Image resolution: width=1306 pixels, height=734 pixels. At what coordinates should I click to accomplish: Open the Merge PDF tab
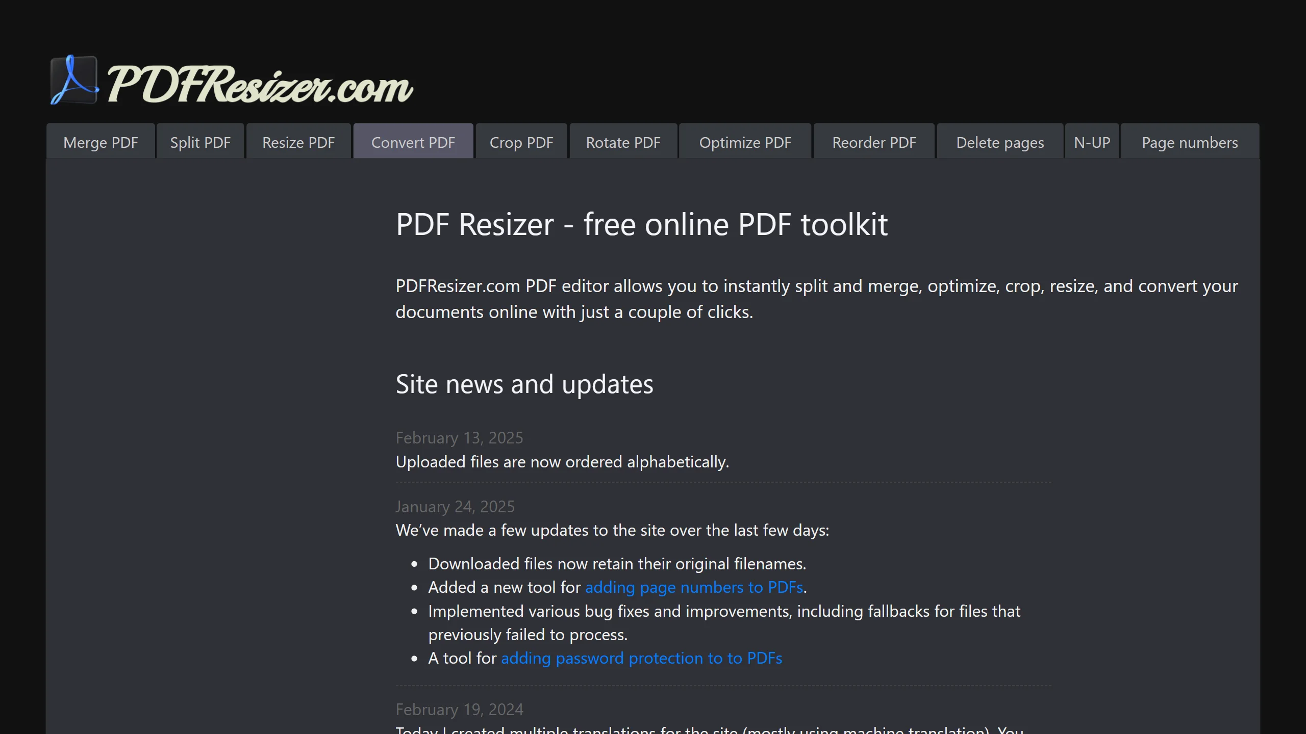coord(101,143)
